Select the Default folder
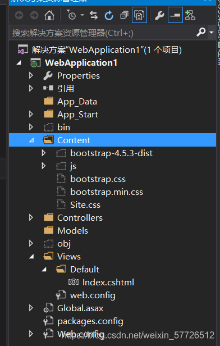Screen dimensions: 220x346 coord(85,270)
